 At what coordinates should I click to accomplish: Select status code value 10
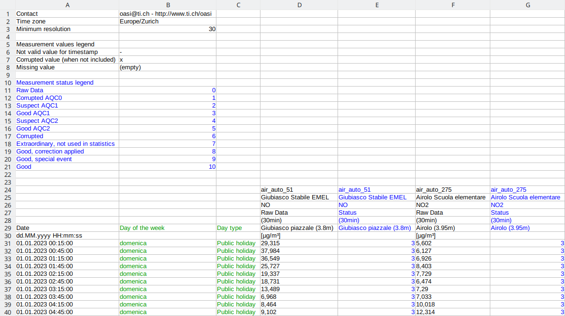point(168,167)
